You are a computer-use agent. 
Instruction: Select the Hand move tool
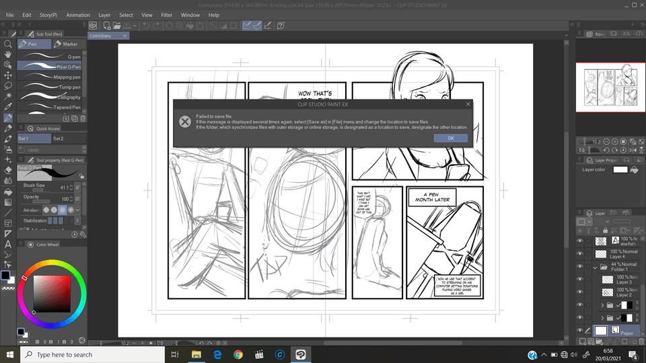pyautogui.click(x=8, y=54)
